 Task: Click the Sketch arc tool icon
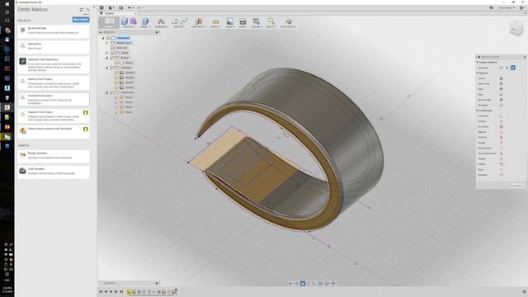(175, 21)
